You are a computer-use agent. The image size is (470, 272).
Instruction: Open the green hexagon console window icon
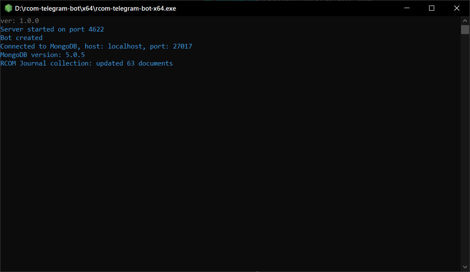tap(9, 9)
